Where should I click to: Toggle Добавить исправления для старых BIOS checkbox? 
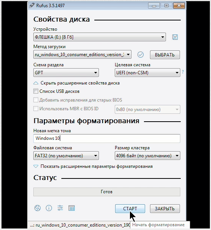tap(36, 100)
